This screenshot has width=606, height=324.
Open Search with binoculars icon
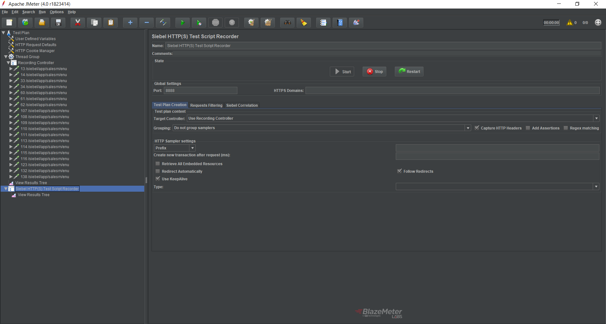point(287,22)
